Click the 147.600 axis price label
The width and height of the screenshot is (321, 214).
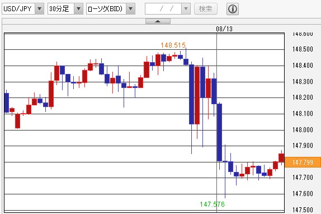tap(303, 193)
